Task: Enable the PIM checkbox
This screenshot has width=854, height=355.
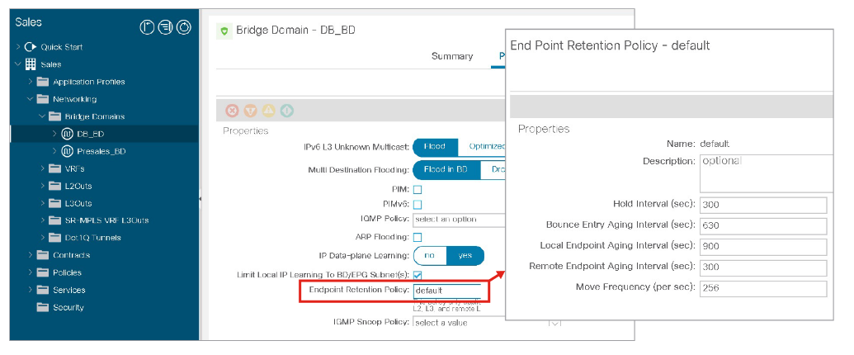Action: tap(418, 190)
